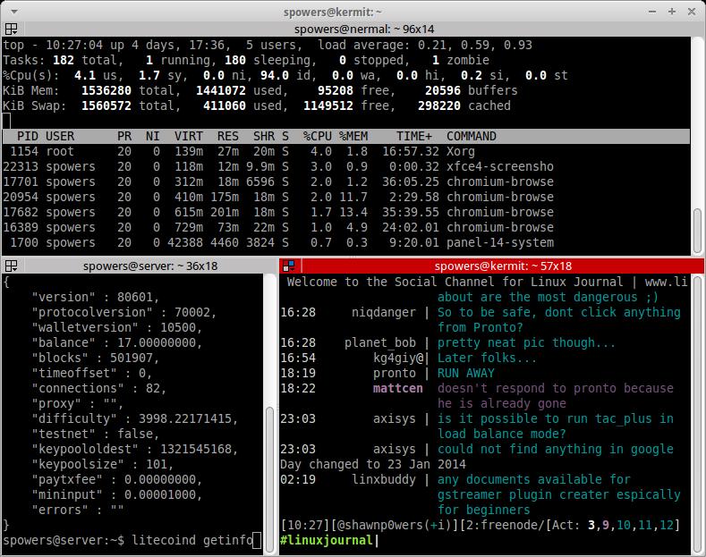Click the grouping icon on the server pane
This screenshot has height=557, width=706.
[10, 266]
